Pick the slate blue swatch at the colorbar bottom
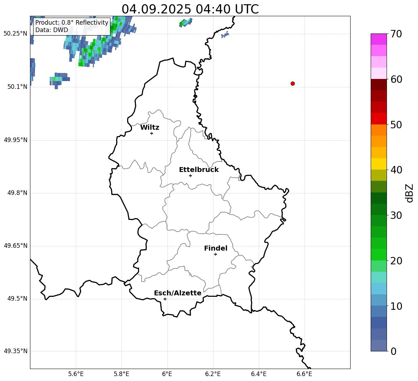This screenshot has height=381, width=418. pyautogui.click(x=379, y=346)
